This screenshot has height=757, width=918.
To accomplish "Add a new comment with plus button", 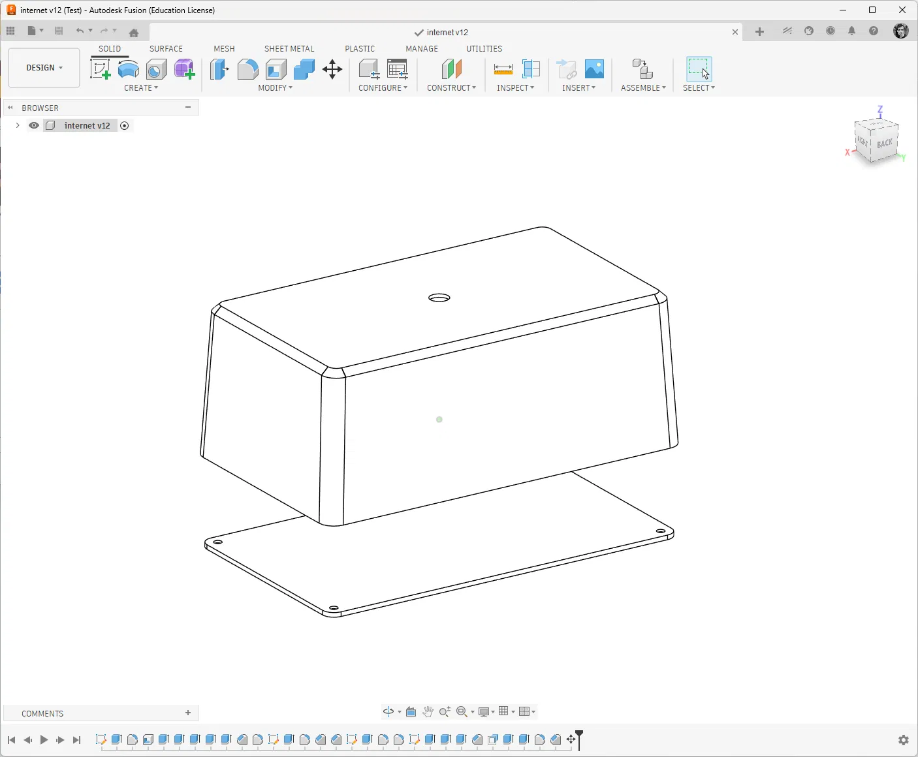I will coord(188,713).
